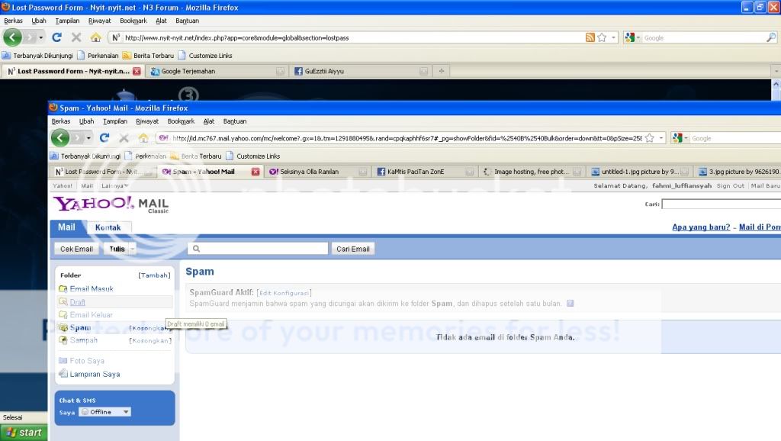
Task: Click the Sampah trash folder icon
Action: click(x=63, y=340)
